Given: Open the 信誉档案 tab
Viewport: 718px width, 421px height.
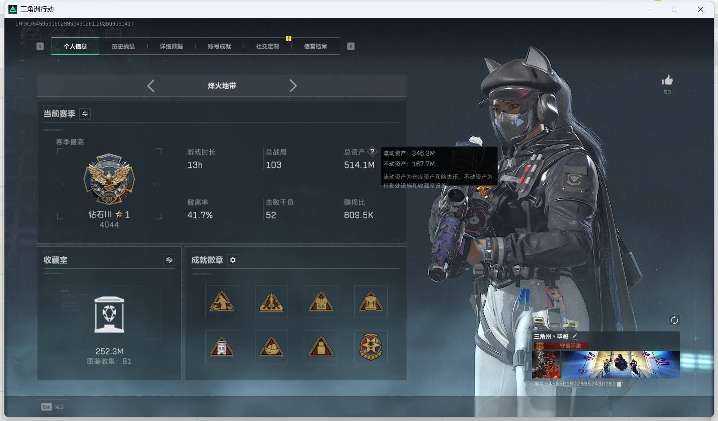Looking at the screenshot, I should tap(315, 46).
